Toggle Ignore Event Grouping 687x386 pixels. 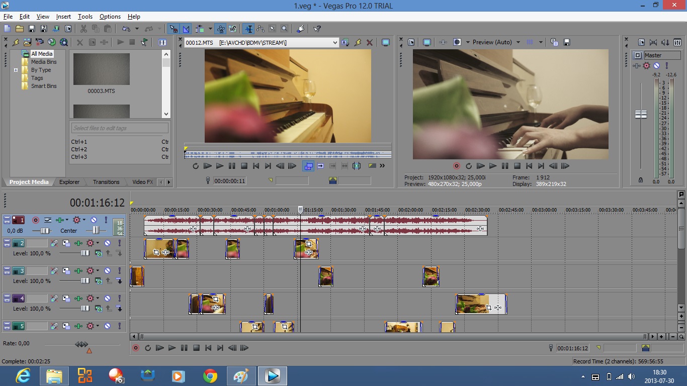pos(233,29)
